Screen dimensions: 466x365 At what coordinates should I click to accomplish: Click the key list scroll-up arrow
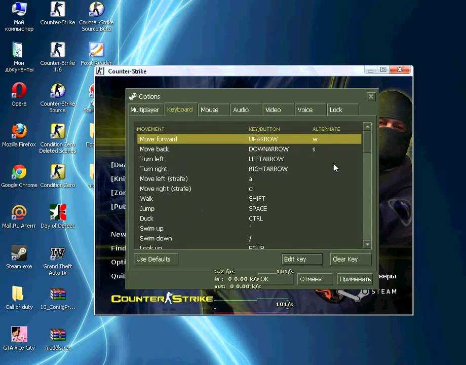(x=367, y=126)
